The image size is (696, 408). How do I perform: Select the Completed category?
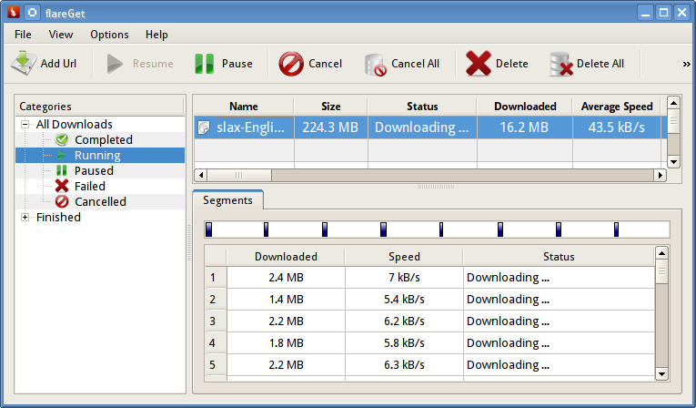click(103, 139)
